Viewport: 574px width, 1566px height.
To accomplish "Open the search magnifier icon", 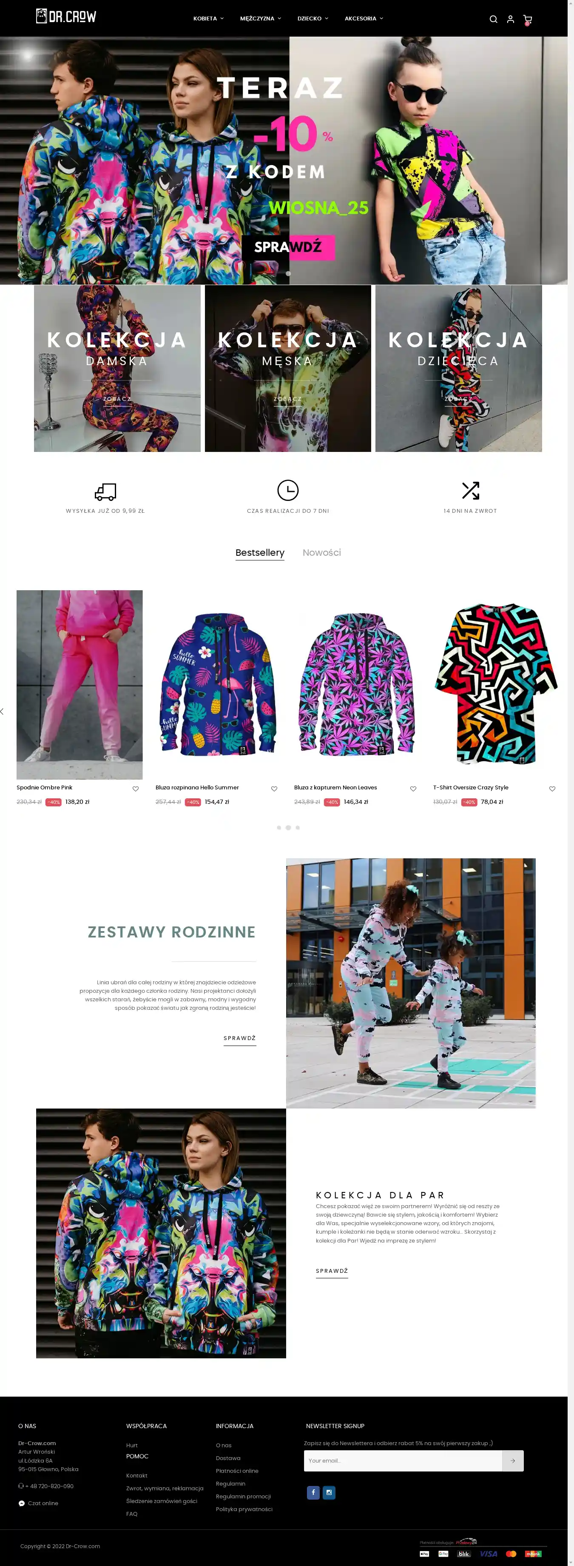I will (493, 19).
